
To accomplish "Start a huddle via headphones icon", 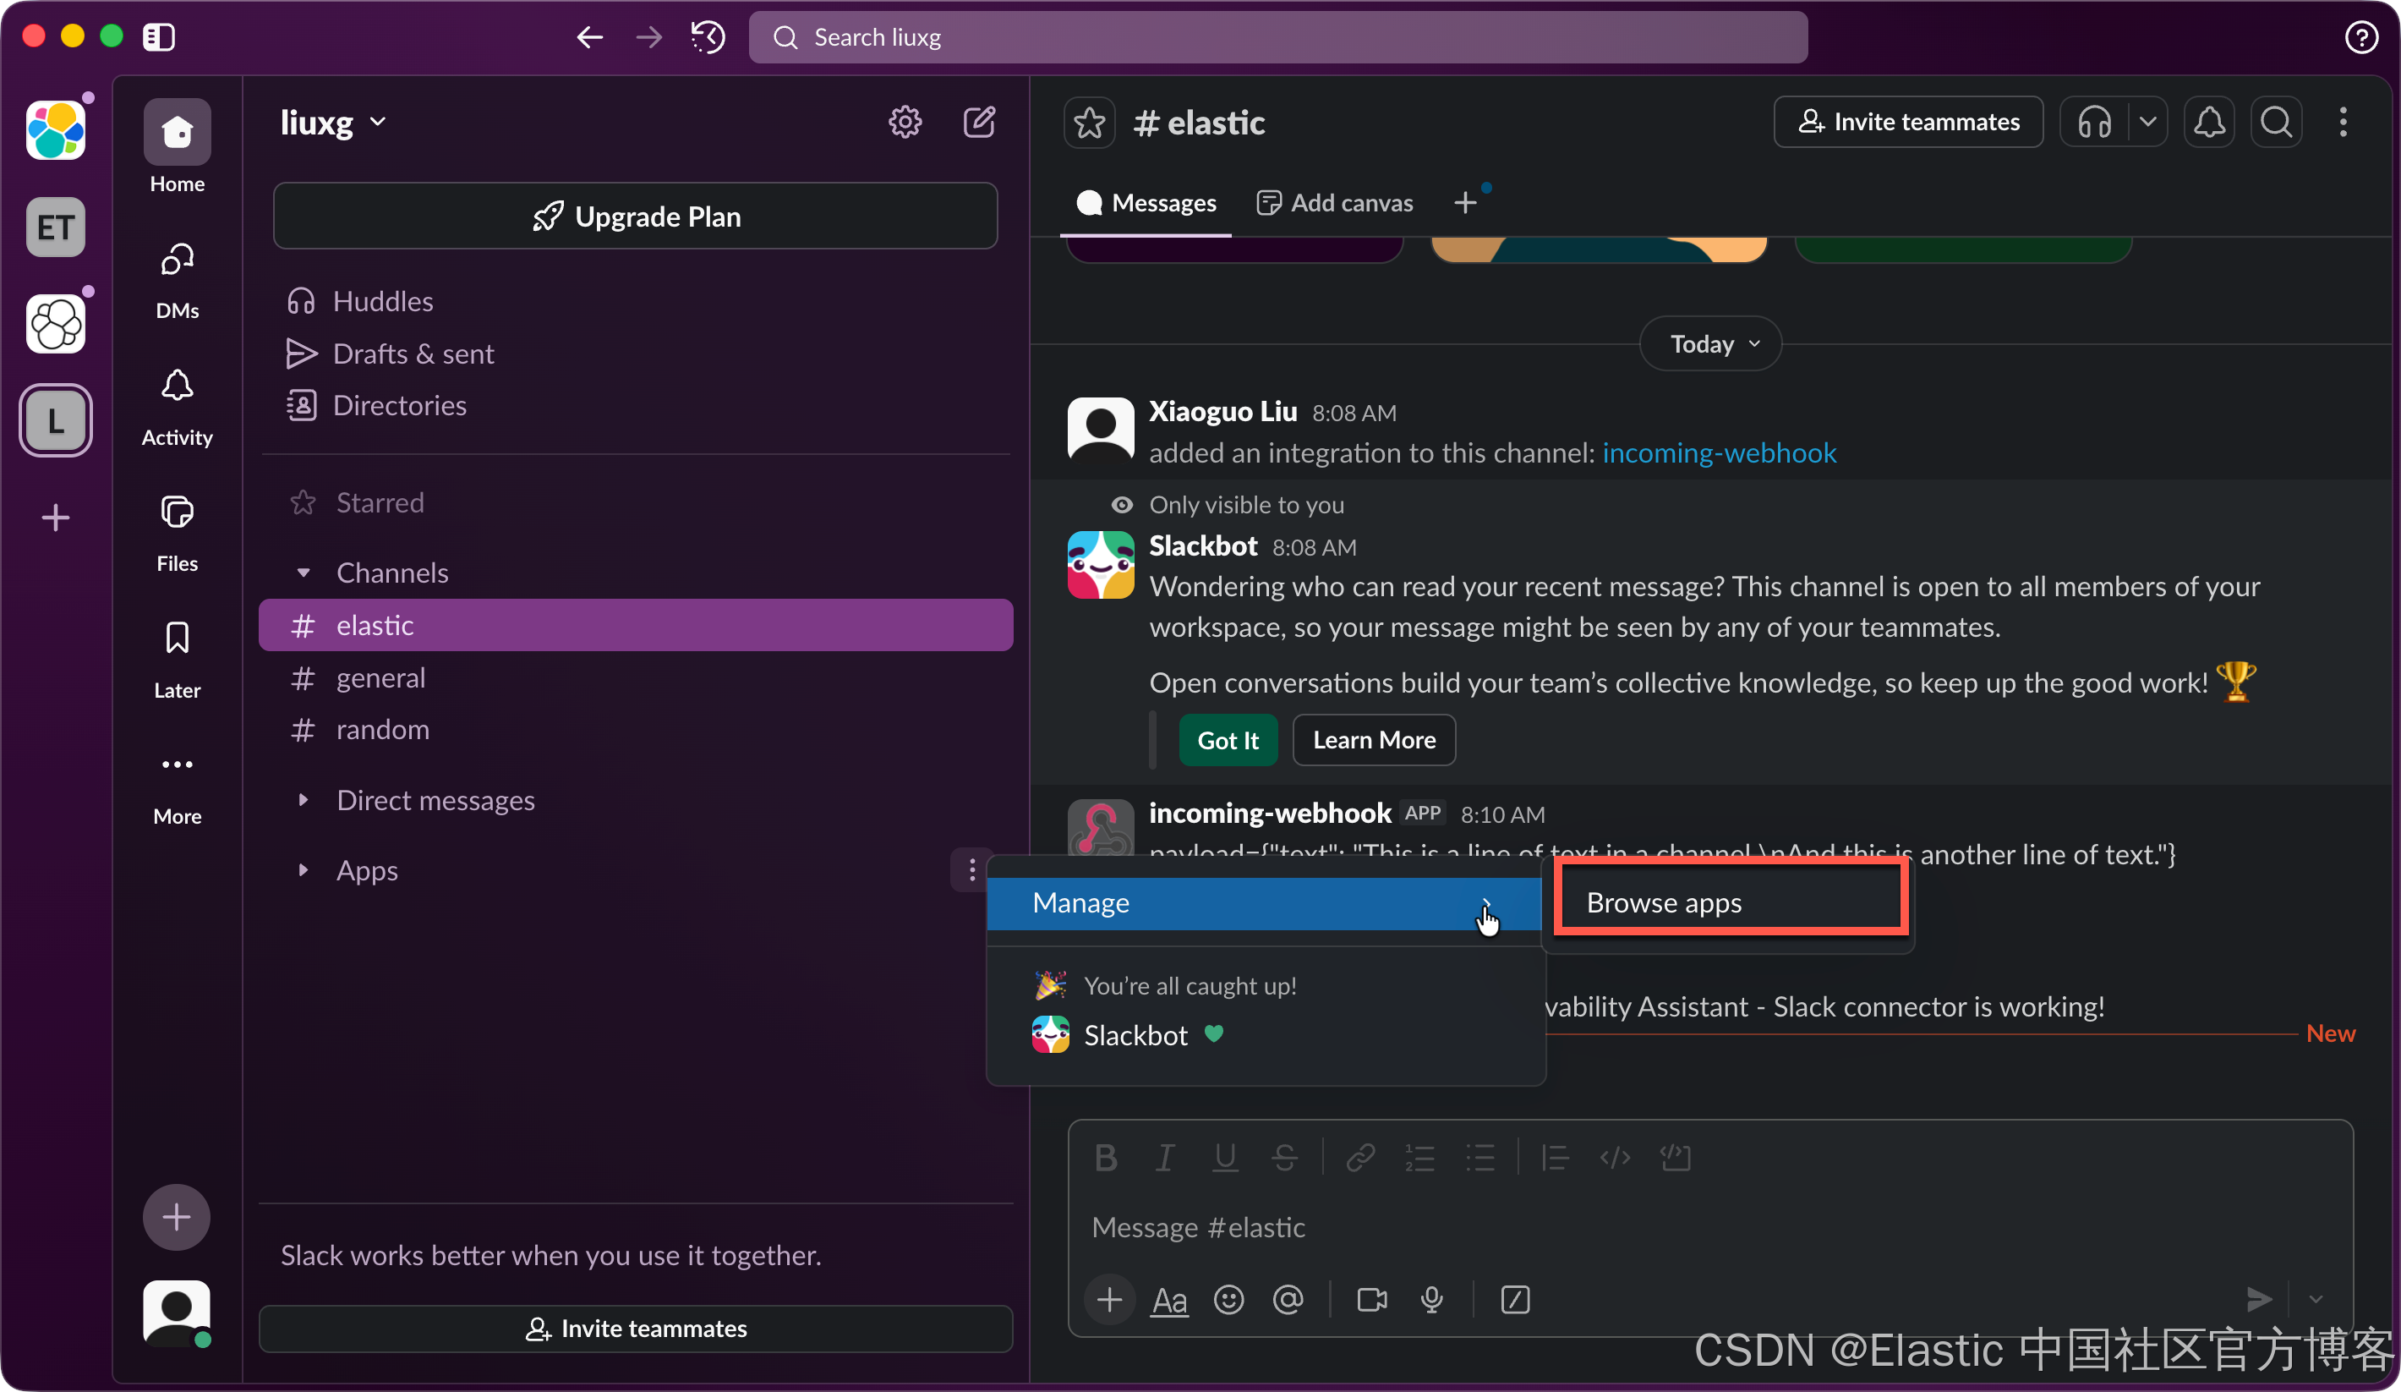I will (x=2094, y=122).
